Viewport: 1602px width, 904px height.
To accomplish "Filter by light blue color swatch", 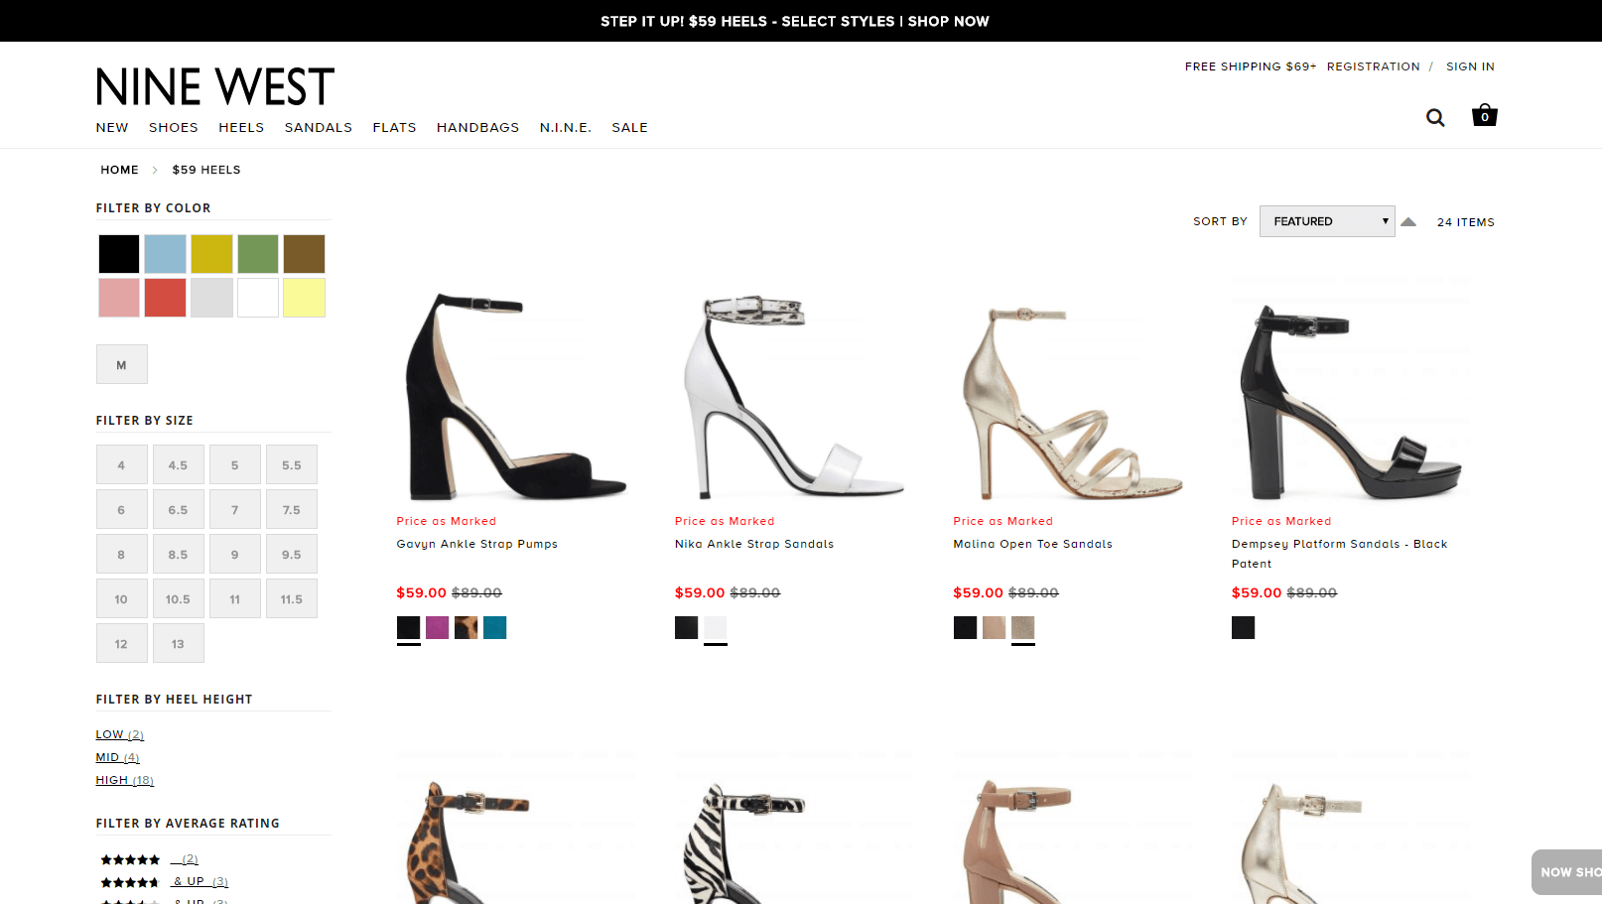I will click(x=165, y=254).
